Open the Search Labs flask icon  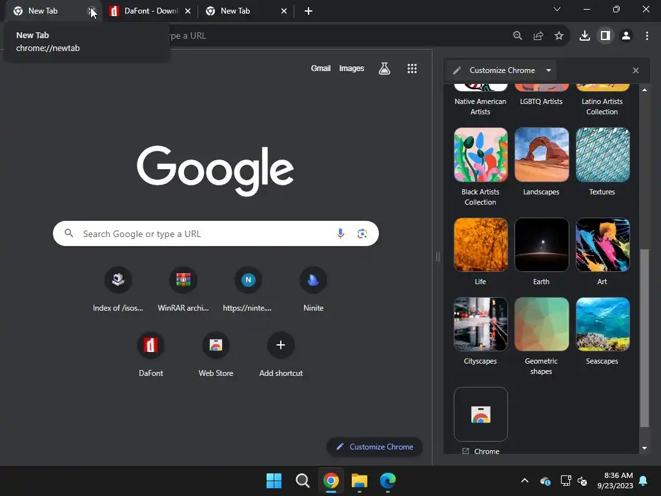tap(384, 68)
